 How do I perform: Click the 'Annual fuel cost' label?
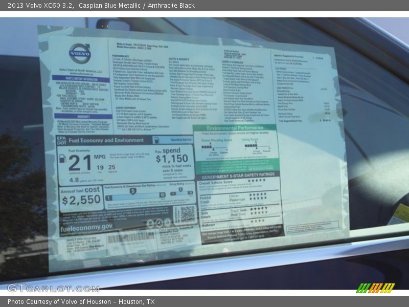[x=80, y=190]
